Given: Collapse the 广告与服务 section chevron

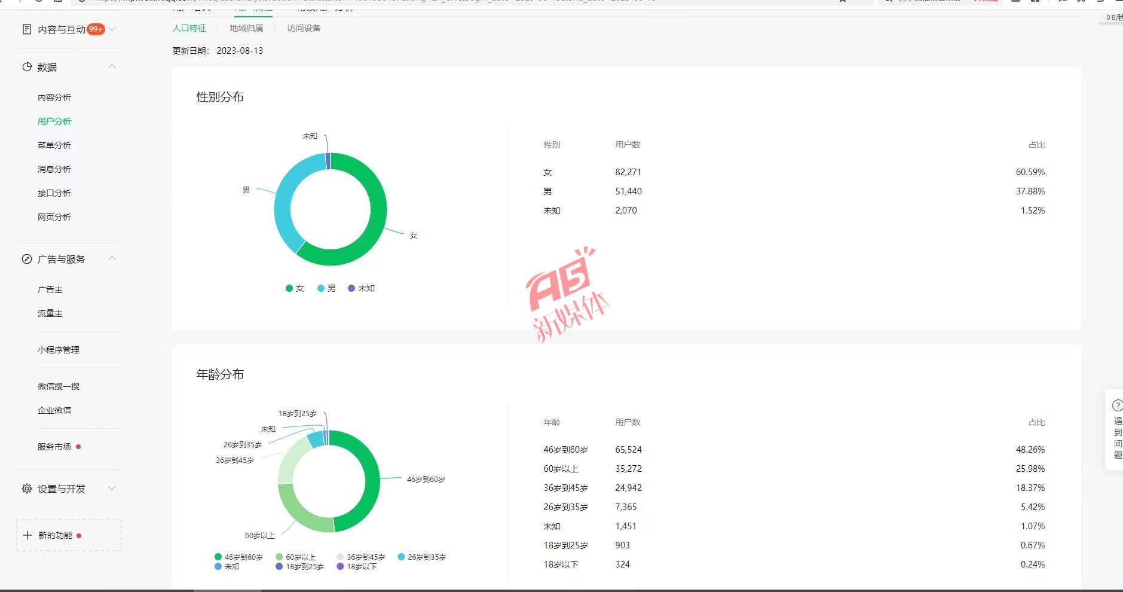Looking at the screenshot, I should [112, 258].
